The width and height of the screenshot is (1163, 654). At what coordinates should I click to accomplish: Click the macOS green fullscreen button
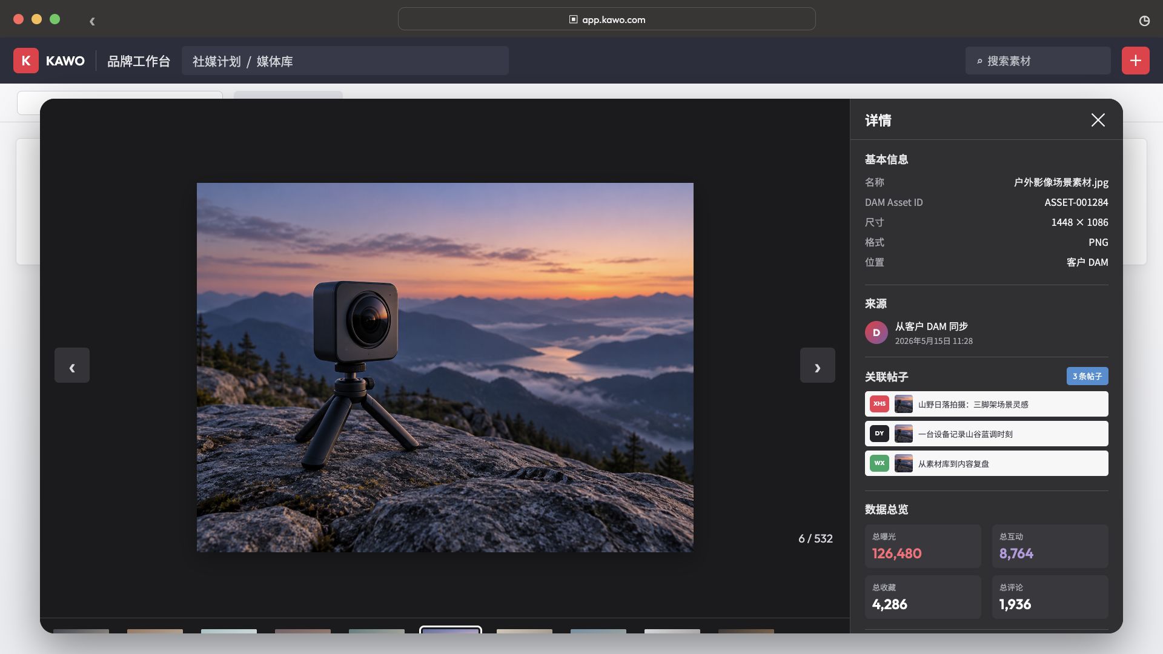pyautogui.click(x=55, y=19)
